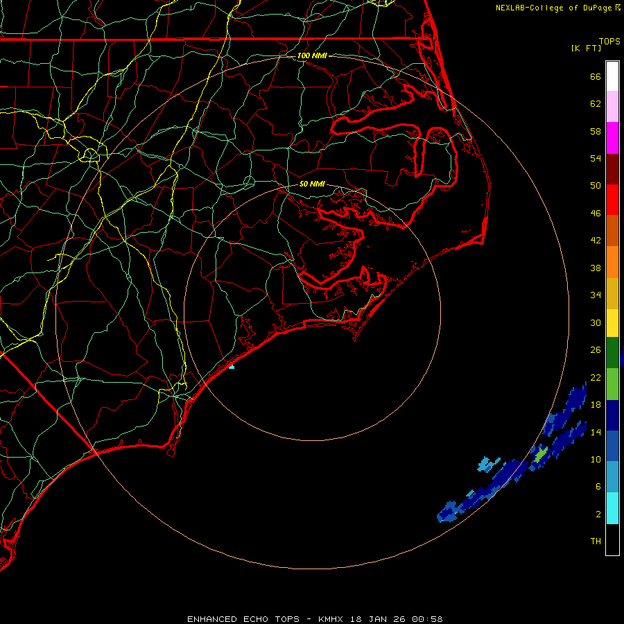Click the legend value 50
624x624 pixels.
(596, 186)
